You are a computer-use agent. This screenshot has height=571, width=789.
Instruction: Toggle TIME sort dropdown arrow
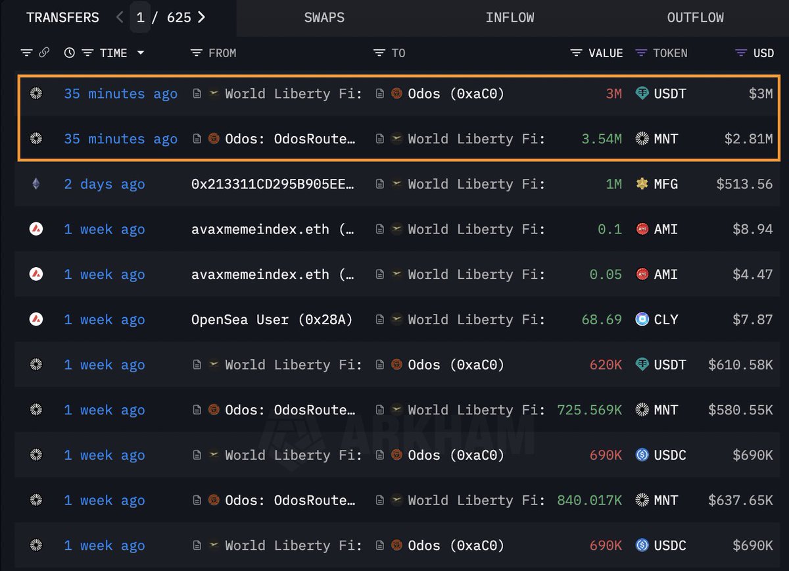tap(141, 53)
